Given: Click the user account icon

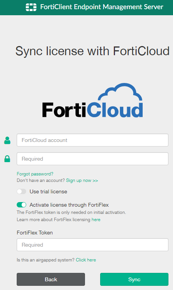Looking at the screenshot, I should pyautogui.click(x=7, y=140).
